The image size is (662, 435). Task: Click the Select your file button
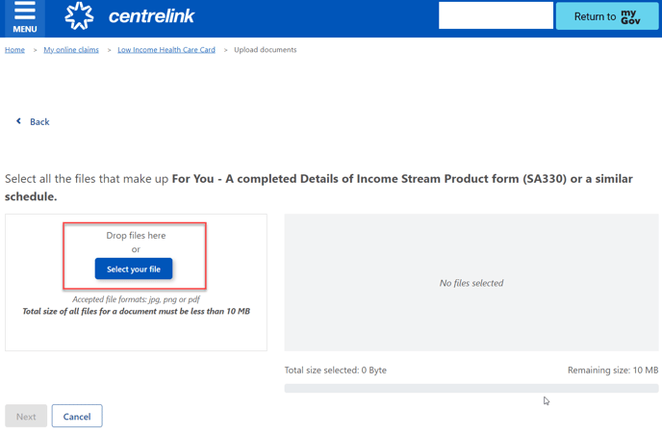(134, 269)
